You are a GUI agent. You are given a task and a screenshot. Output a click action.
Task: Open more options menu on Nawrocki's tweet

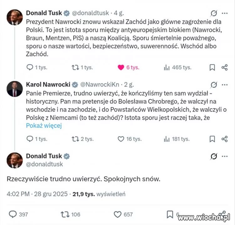225,85
